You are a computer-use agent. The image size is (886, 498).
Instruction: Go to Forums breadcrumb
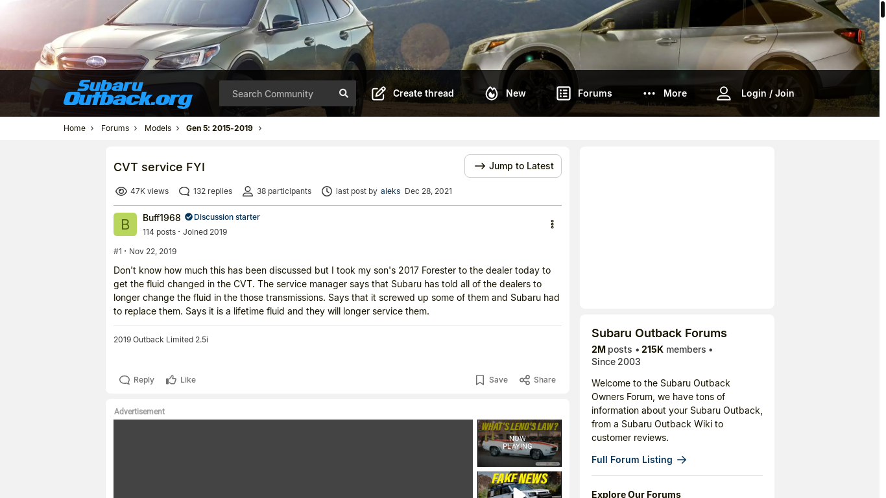(x=115, y=128)
